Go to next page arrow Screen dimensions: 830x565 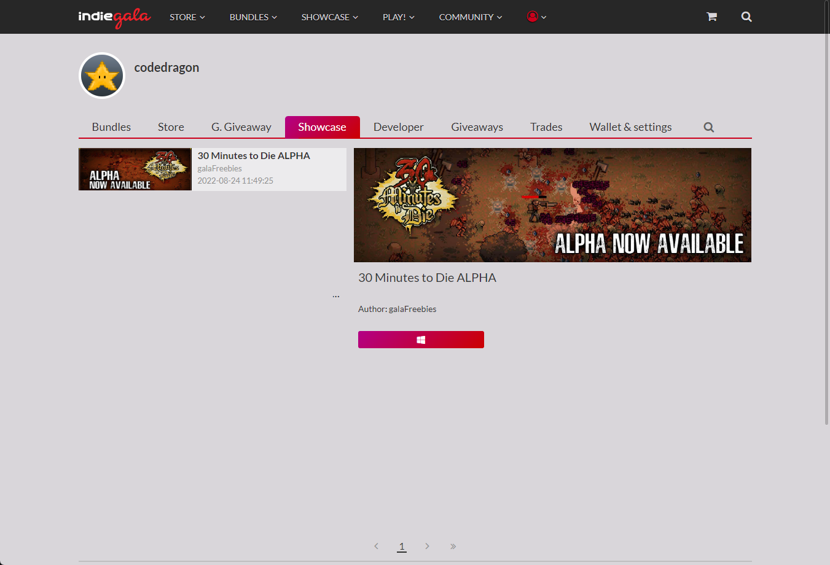click(427, 546)
